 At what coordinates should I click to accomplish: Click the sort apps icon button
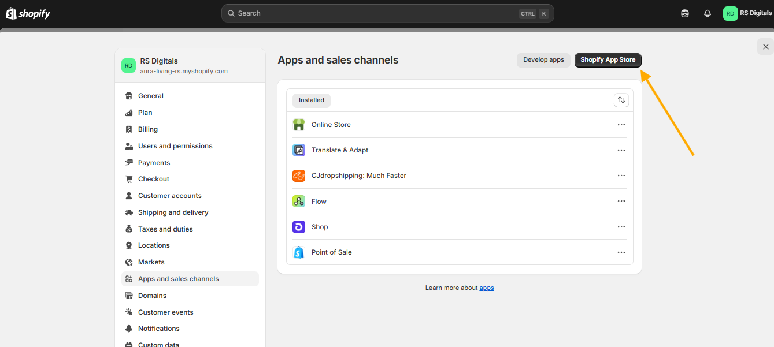[621, 100]
